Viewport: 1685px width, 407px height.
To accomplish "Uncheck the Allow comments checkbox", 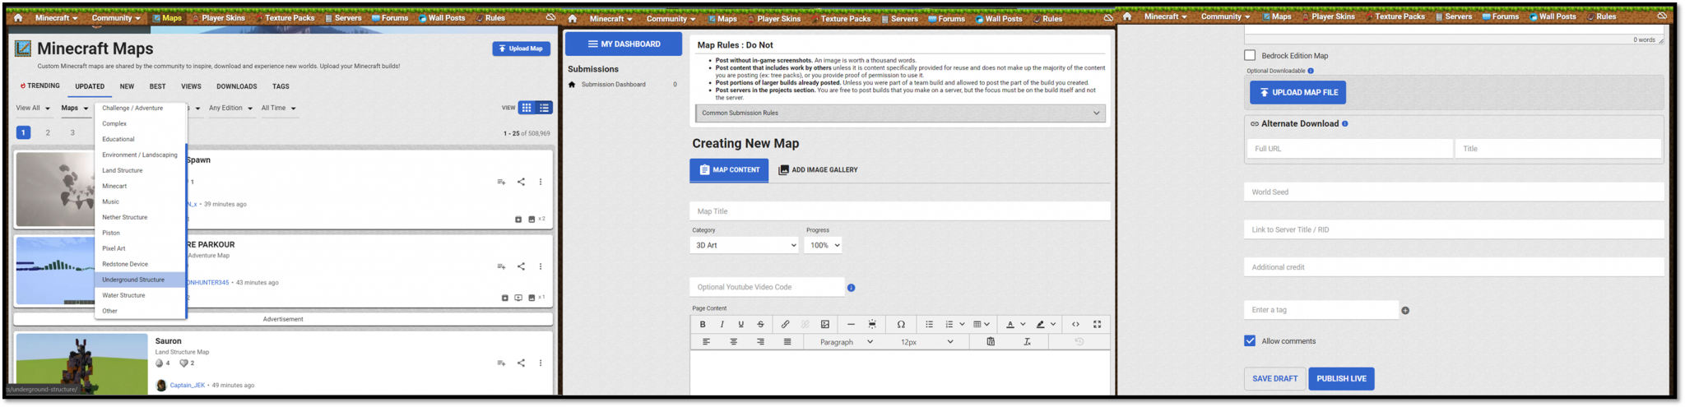I will 1250,340.
